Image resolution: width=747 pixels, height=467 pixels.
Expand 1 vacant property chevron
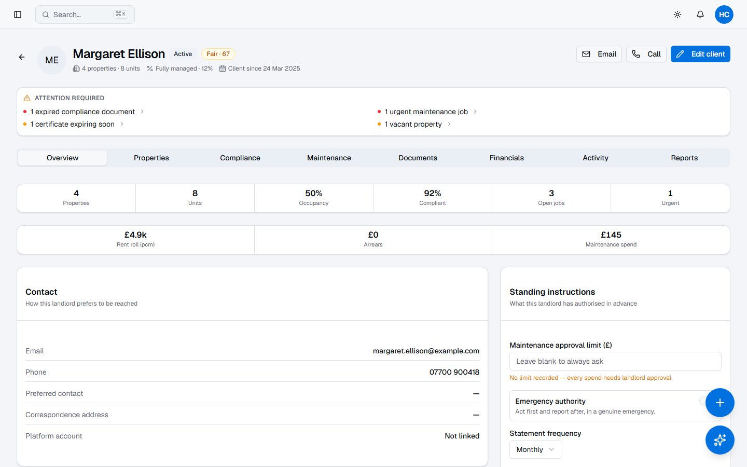pyautogui.click(x=449, y=124)
